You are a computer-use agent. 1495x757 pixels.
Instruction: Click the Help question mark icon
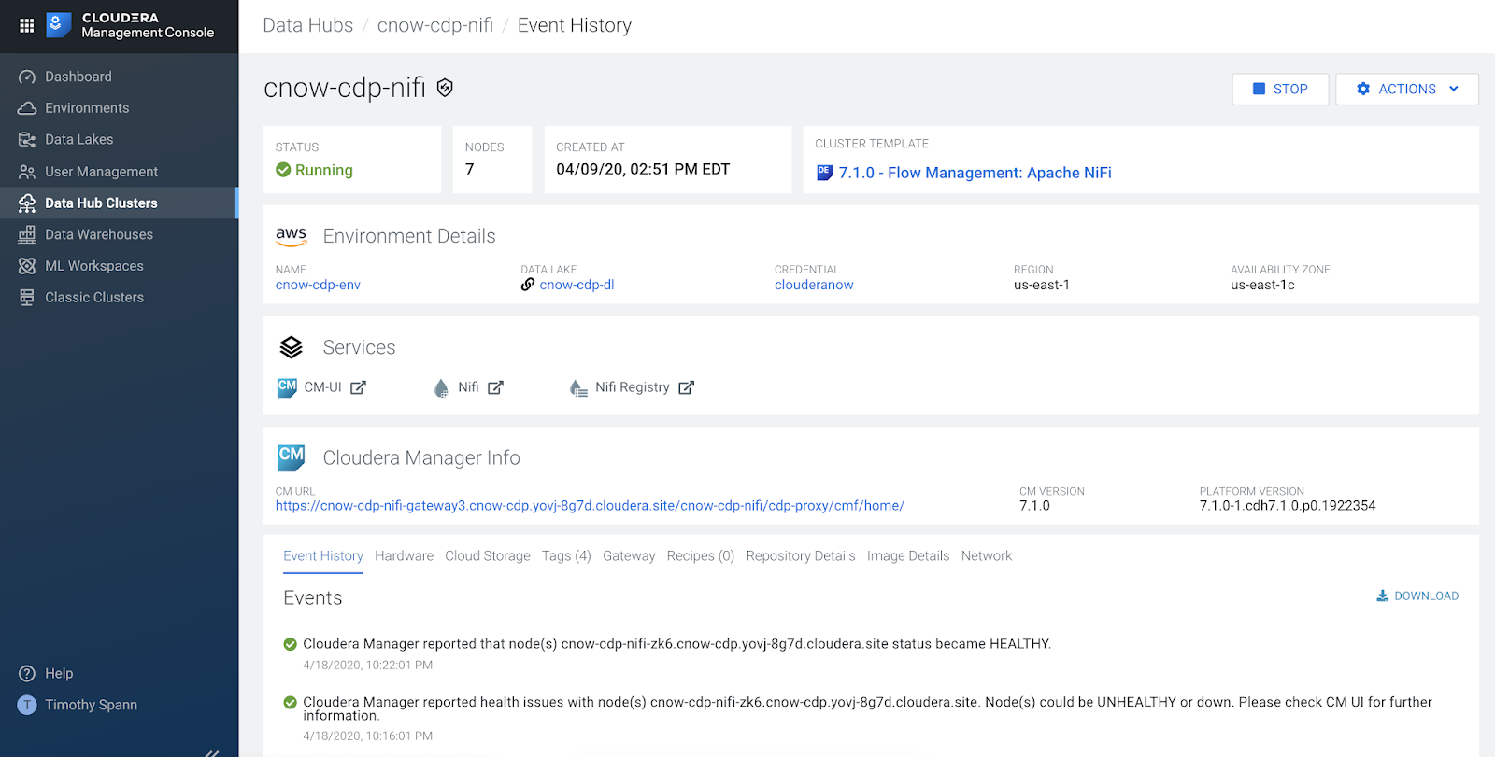27,673
